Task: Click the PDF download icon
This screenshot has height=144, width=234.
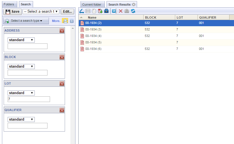Action: pos(100,11)
